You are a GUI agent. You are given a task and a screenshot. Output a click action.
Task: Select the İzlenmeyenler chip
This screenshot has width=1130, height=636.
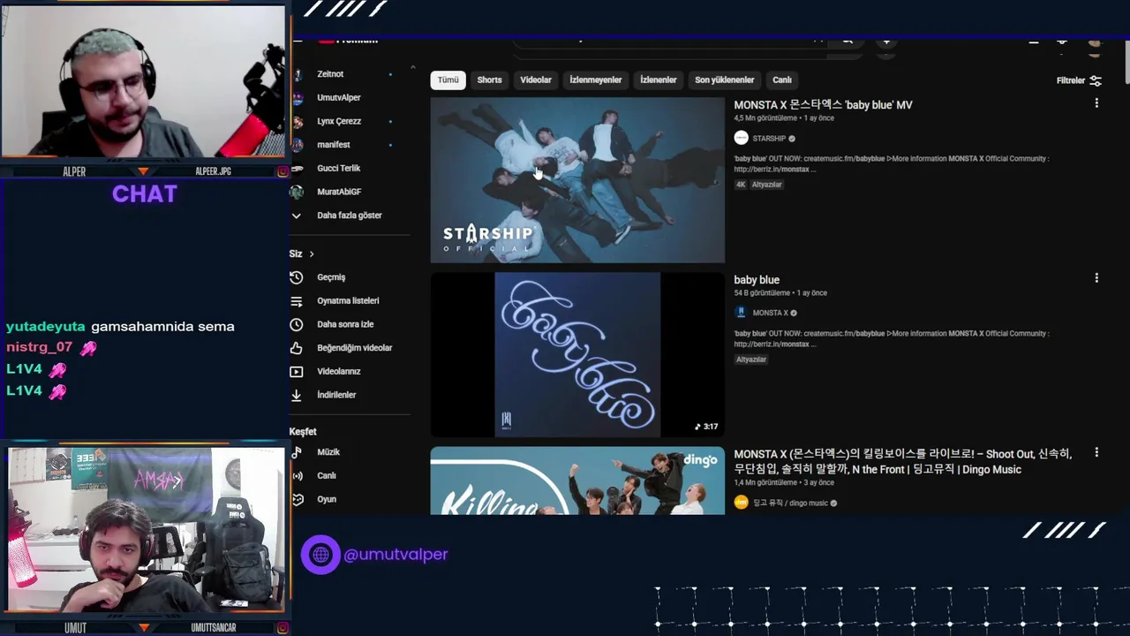596,79
